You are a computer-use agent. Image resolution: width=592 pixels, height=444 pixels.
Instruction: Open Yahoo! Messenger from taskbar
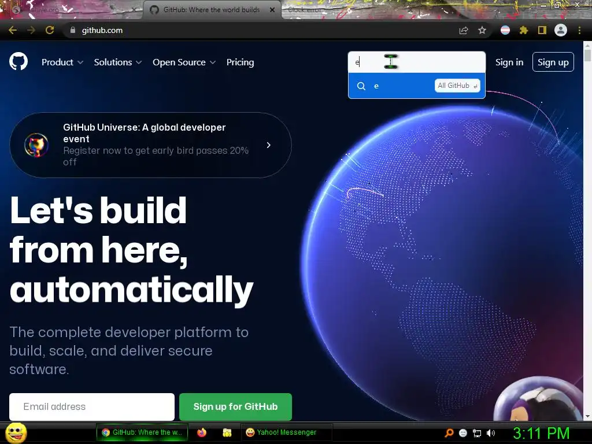point(286,432)
